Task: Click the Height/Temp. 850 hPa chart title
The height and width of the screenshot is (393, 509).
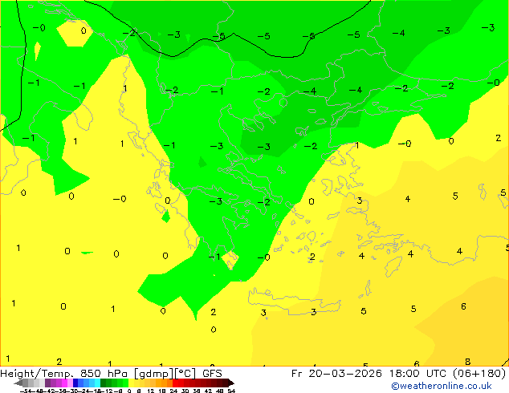Action: pos(111,373)
